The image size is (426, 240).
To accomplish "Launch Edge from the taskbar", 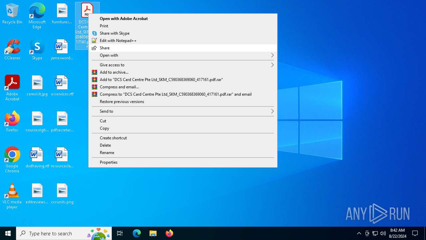I will pos(137,233).
